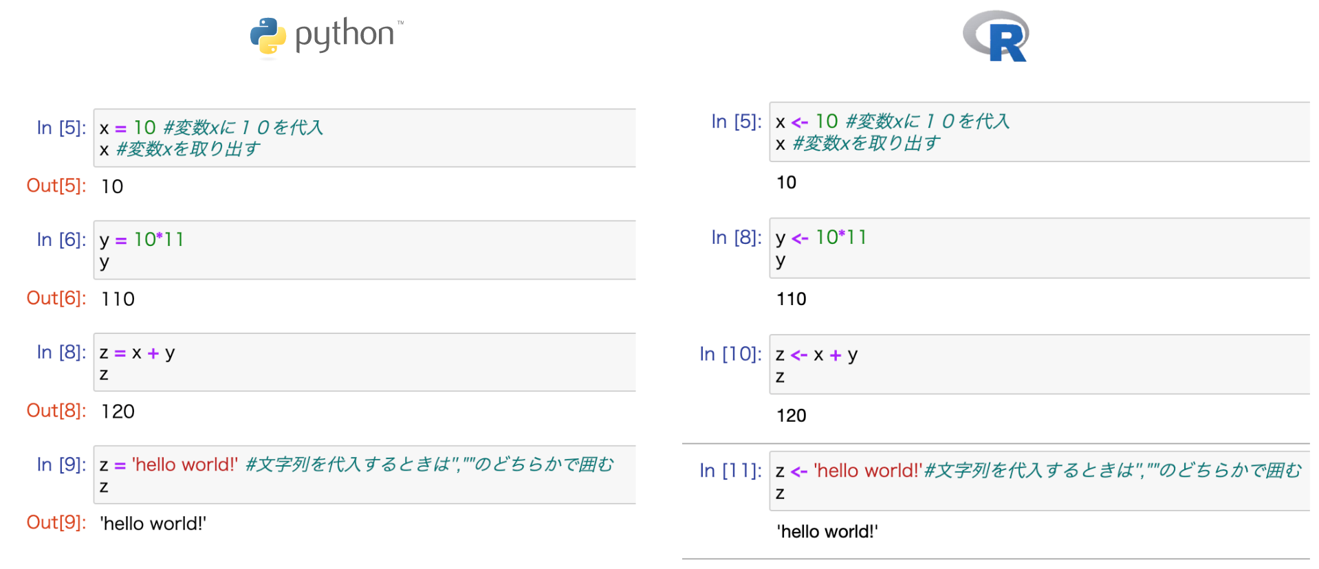Click R In [10] prompt label
The image size is (1319, 569).
[730, 354]
